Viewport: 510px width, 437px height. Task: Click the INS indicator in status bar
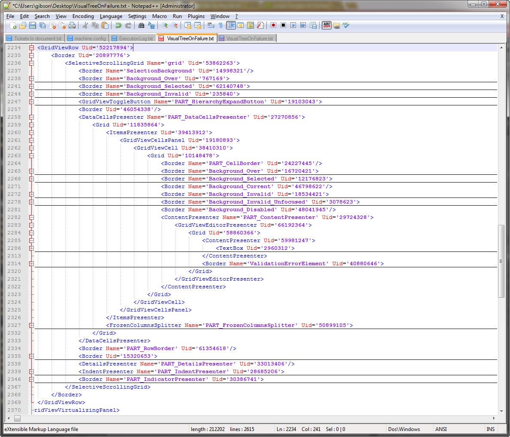point(490,429)
